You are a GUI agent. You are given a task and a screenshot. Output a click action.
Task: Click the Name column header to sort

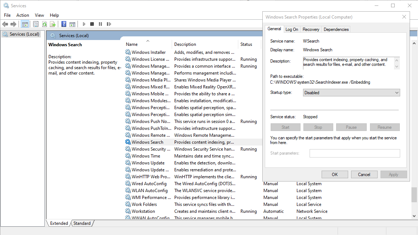(132, 44)
